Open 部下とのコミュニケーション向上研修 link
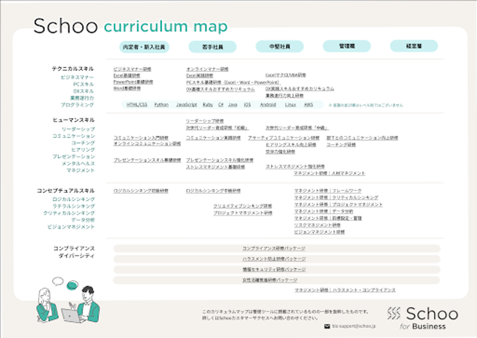 tap(362, 138)
